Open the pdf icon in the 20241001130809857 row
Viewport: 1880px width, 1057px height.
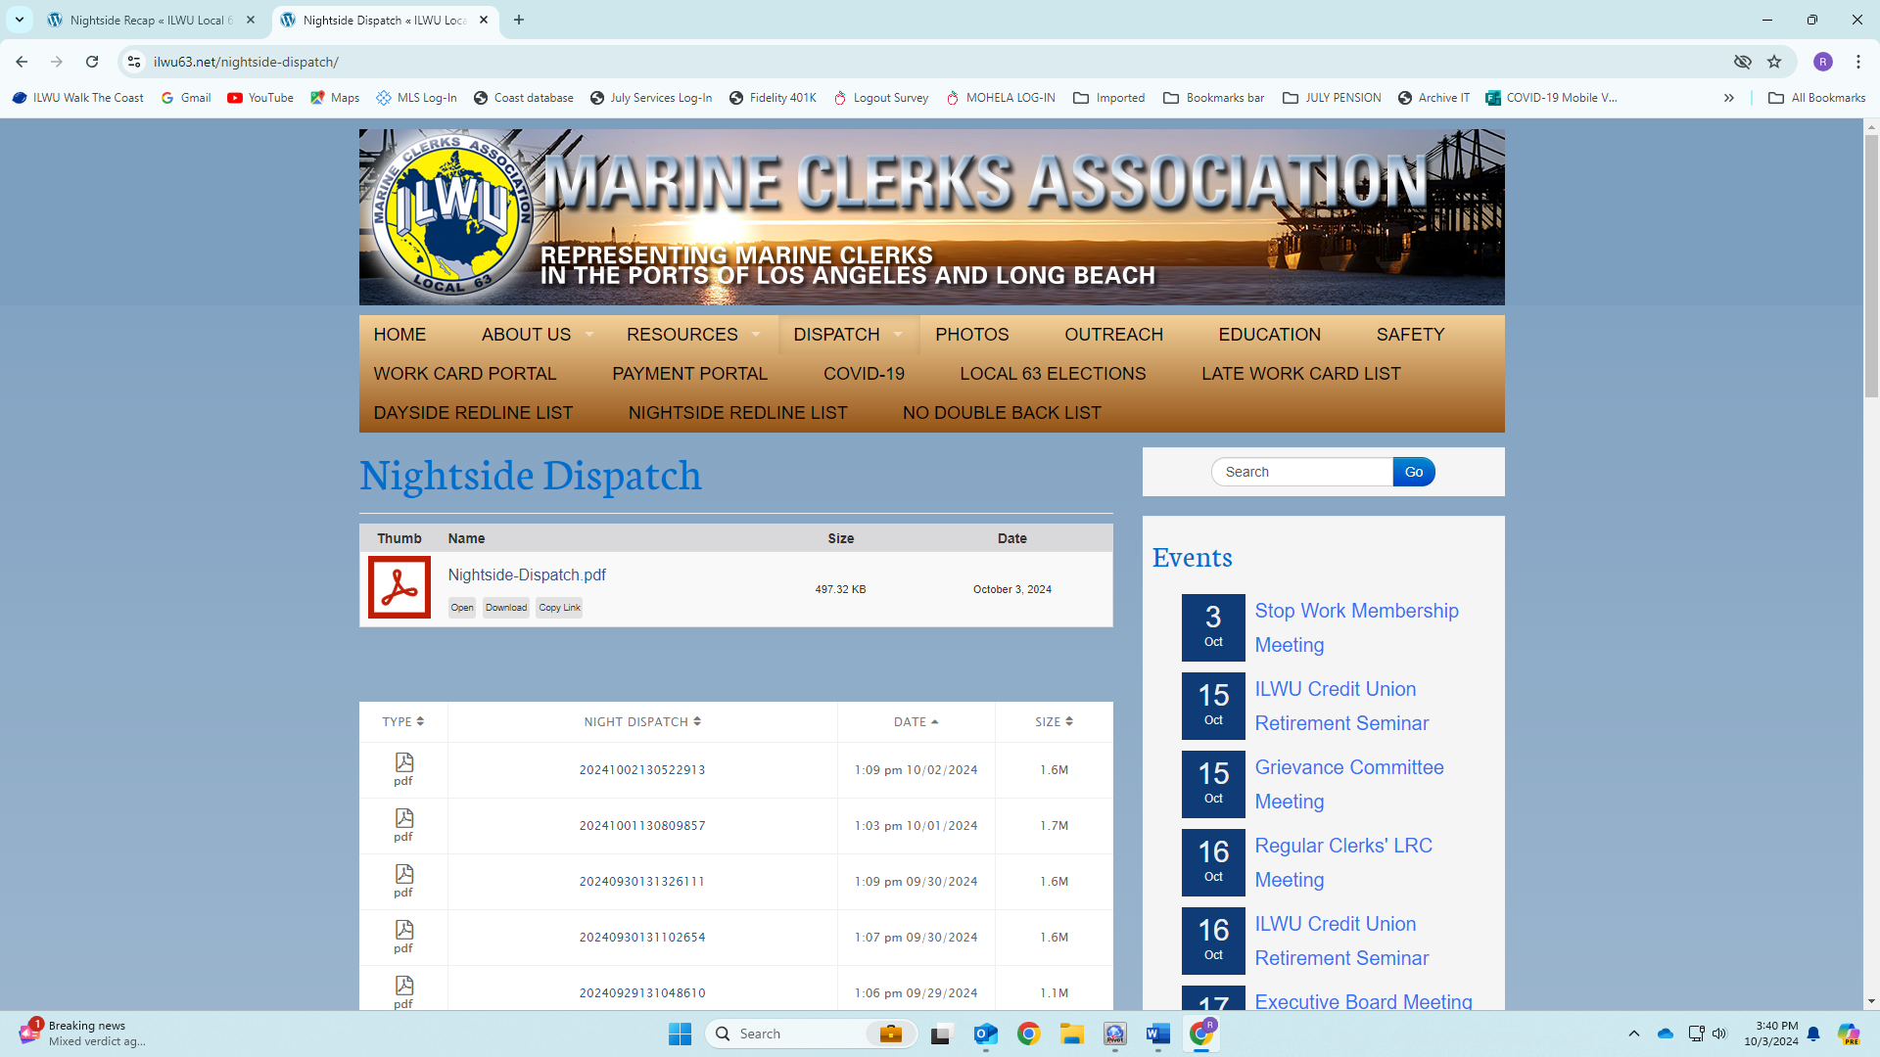[403, 818]
